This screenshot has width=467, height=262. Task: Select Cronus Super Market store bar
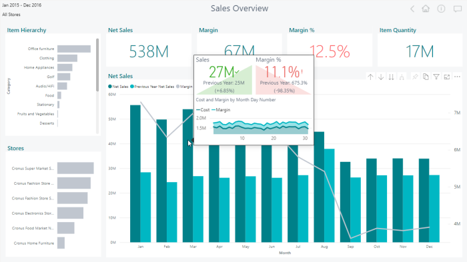pos(75,168)
